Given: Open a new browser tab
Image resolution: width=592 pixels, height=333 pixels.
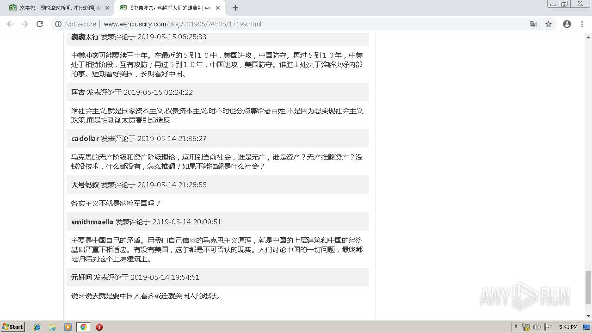Looking at the screenshot, I should pos(235,8).
